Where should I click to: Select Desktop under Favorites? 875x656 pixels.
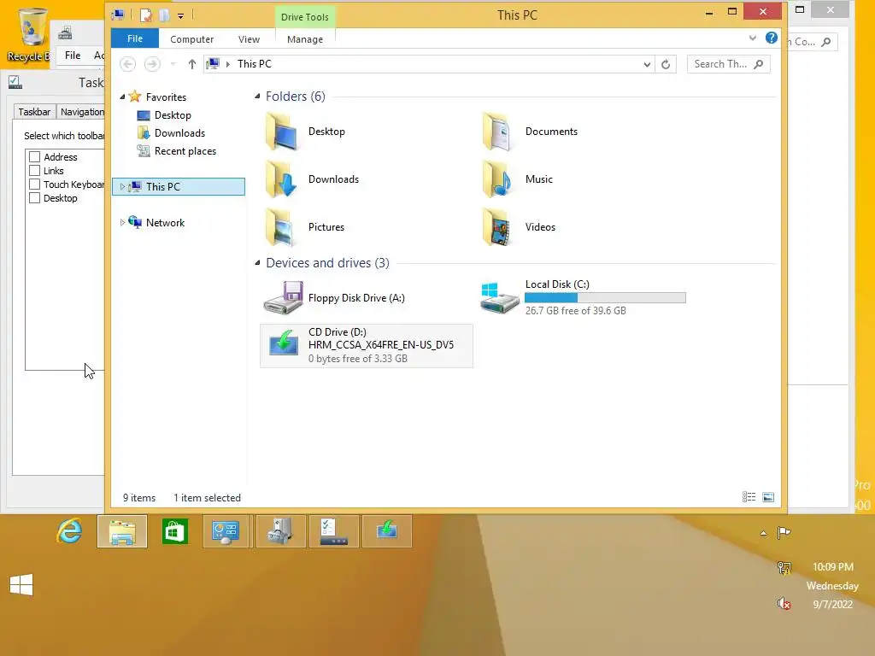(173, 115)
